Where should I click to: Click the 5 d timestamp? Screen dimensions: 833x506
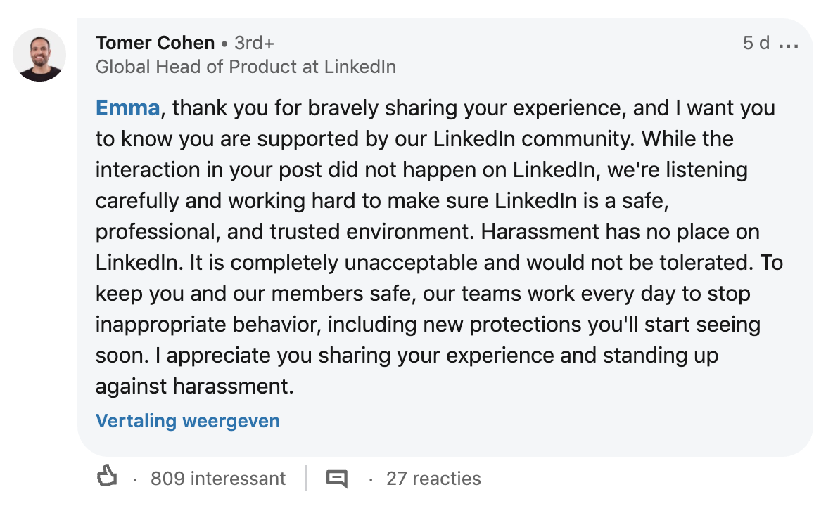756,44
